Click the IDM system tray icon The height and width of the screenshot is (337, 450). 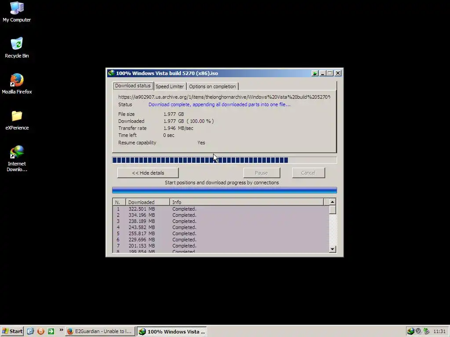pyautogui.click(x=411, y=331)
